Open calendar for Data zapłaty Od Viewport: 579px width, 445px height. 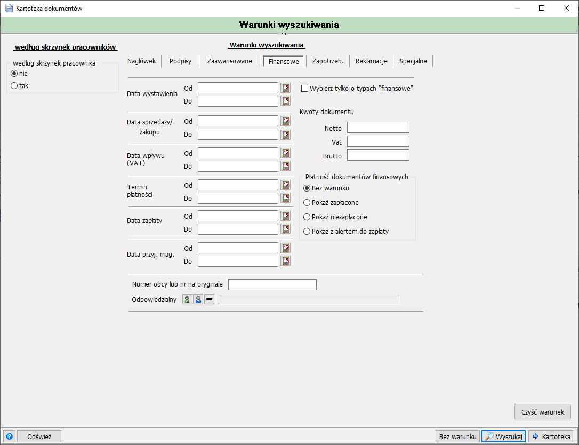click(x=285, y=216)
